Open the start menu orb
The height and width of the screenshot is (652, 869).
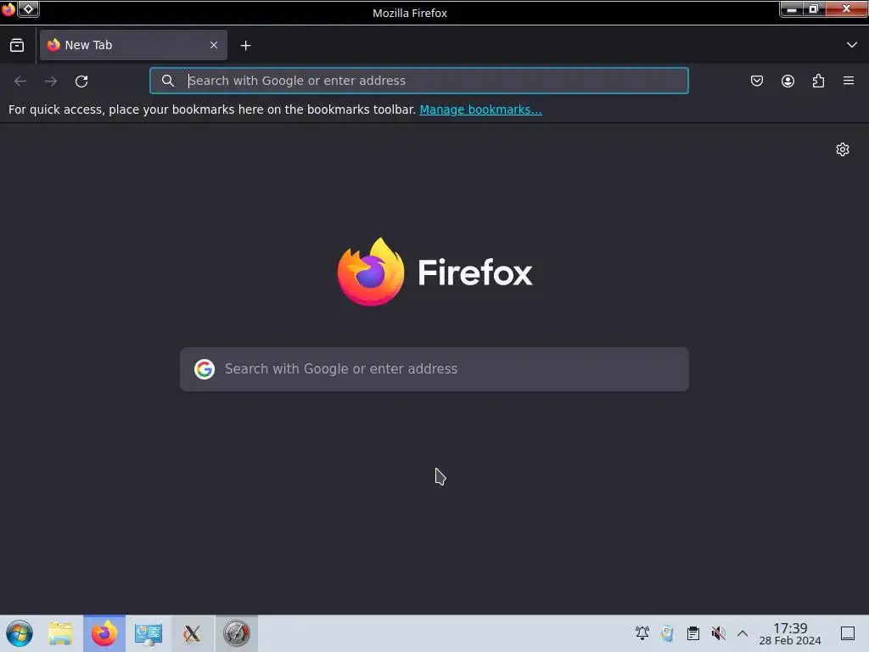(20, 633)
